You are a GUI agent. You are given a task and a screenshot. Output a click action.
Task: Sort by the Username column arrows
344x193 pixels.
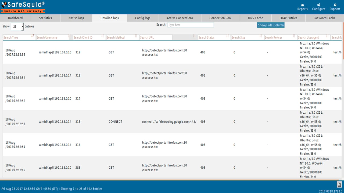click(70, 36)
